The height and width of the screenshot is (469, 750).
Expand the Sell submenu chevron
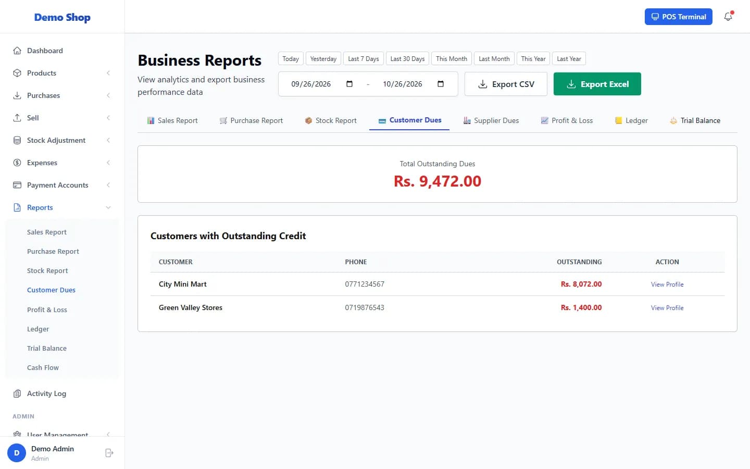108,118
